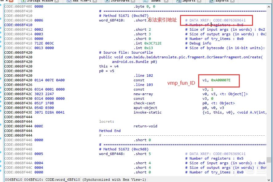Click the Hex View-1 tab icon

tap(69, 1)
